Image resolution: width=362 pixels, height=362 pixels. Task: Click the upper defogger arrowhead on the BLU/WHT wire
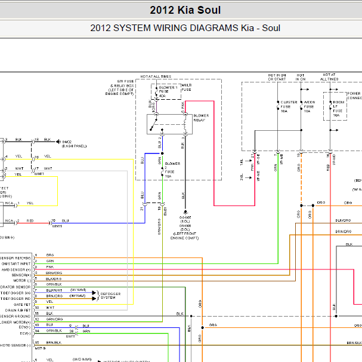[x=94, y=293]
